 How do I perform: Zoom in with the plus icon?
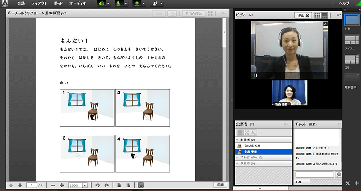(61, 185)
